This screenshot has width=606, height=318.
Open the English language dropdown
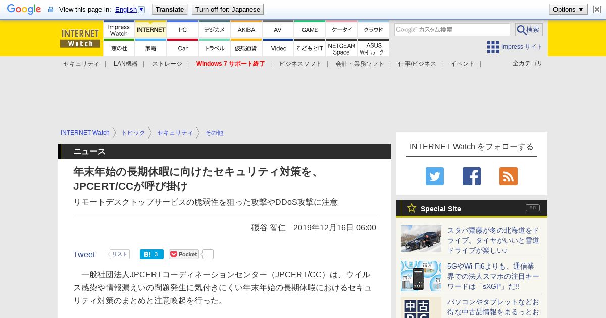(x=130, y=9)
